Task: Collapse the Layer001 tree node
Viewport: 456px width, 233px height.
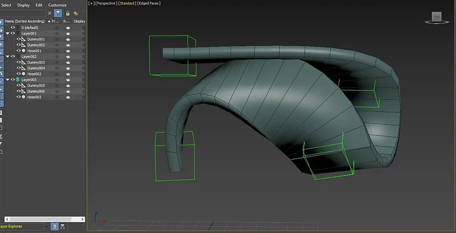Action: [x=7, y=34]
